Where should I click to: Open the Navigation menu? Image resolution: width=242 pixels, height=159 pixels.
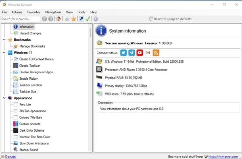coord(53,12)
